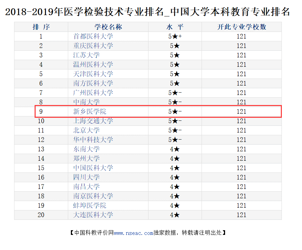Click rank number 1 cell

41,36
